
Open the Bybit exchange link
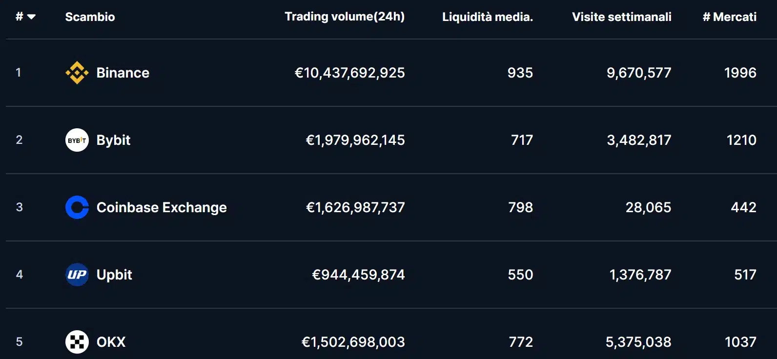(x=113, y=140)
